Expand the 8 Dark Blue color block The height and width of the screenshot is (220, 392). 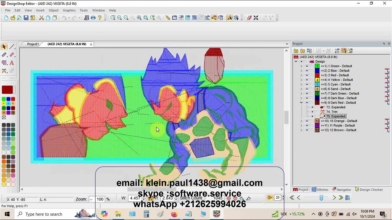[301, 98]
